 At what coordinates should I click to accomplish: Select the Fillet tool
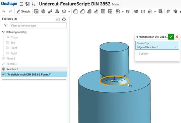click(x=75, y=11)
